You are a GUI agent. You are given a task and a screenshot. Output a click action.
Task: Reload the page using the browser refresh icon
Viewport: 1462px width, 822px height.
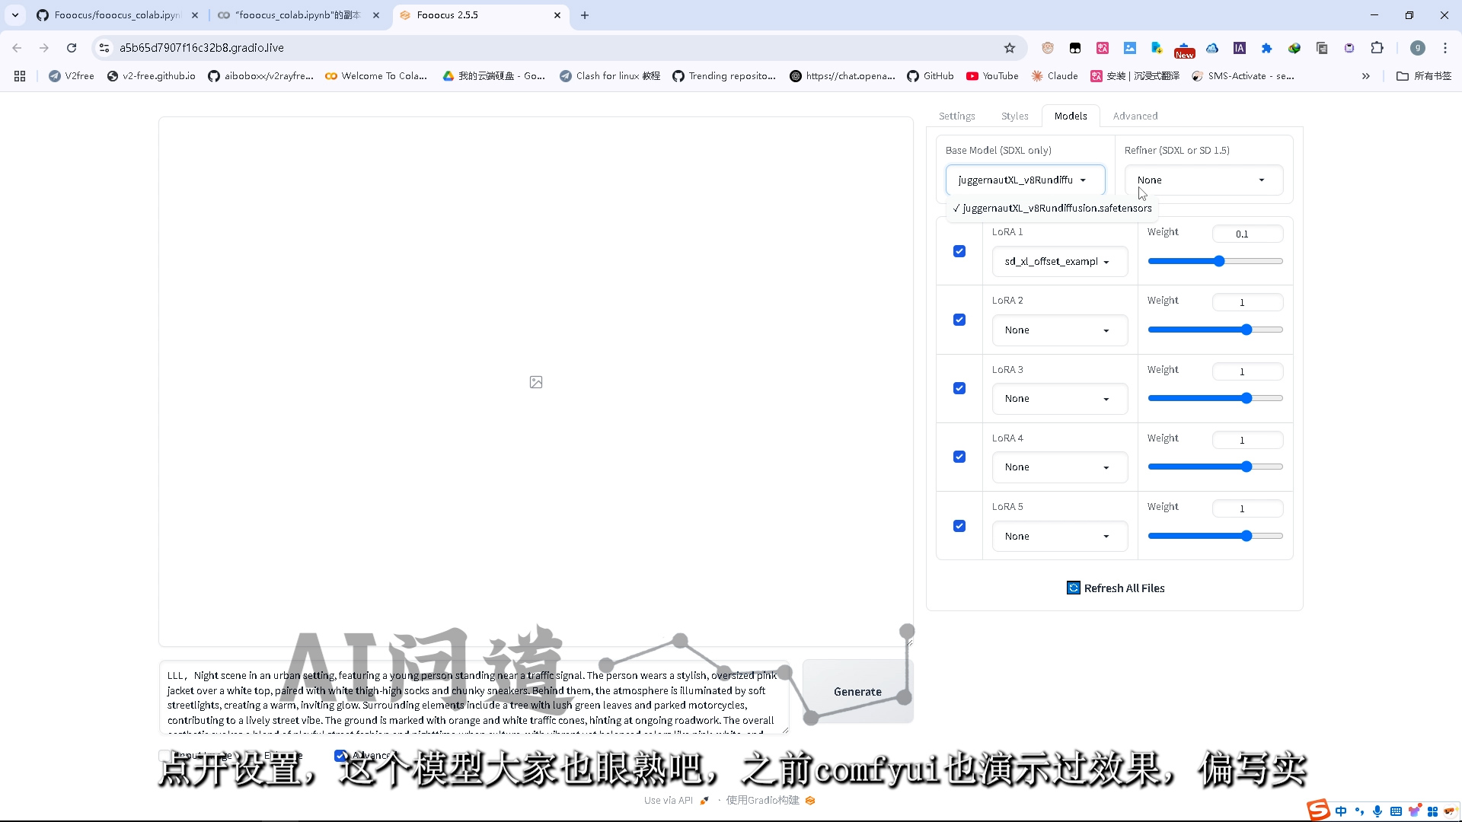[x=72, y=48]
